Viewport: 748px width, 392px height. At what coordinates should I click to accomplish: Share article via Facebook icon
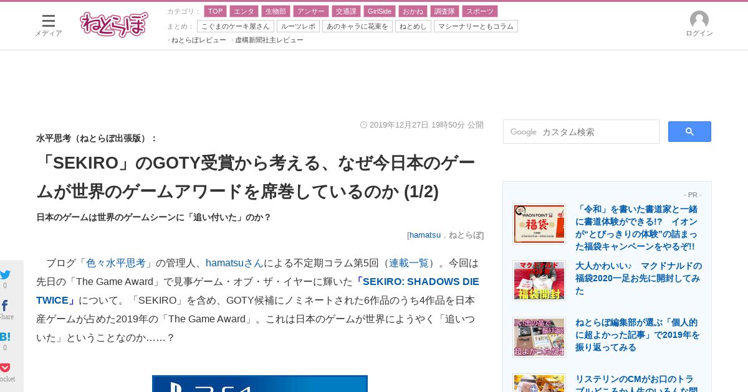tap(5, 306)
